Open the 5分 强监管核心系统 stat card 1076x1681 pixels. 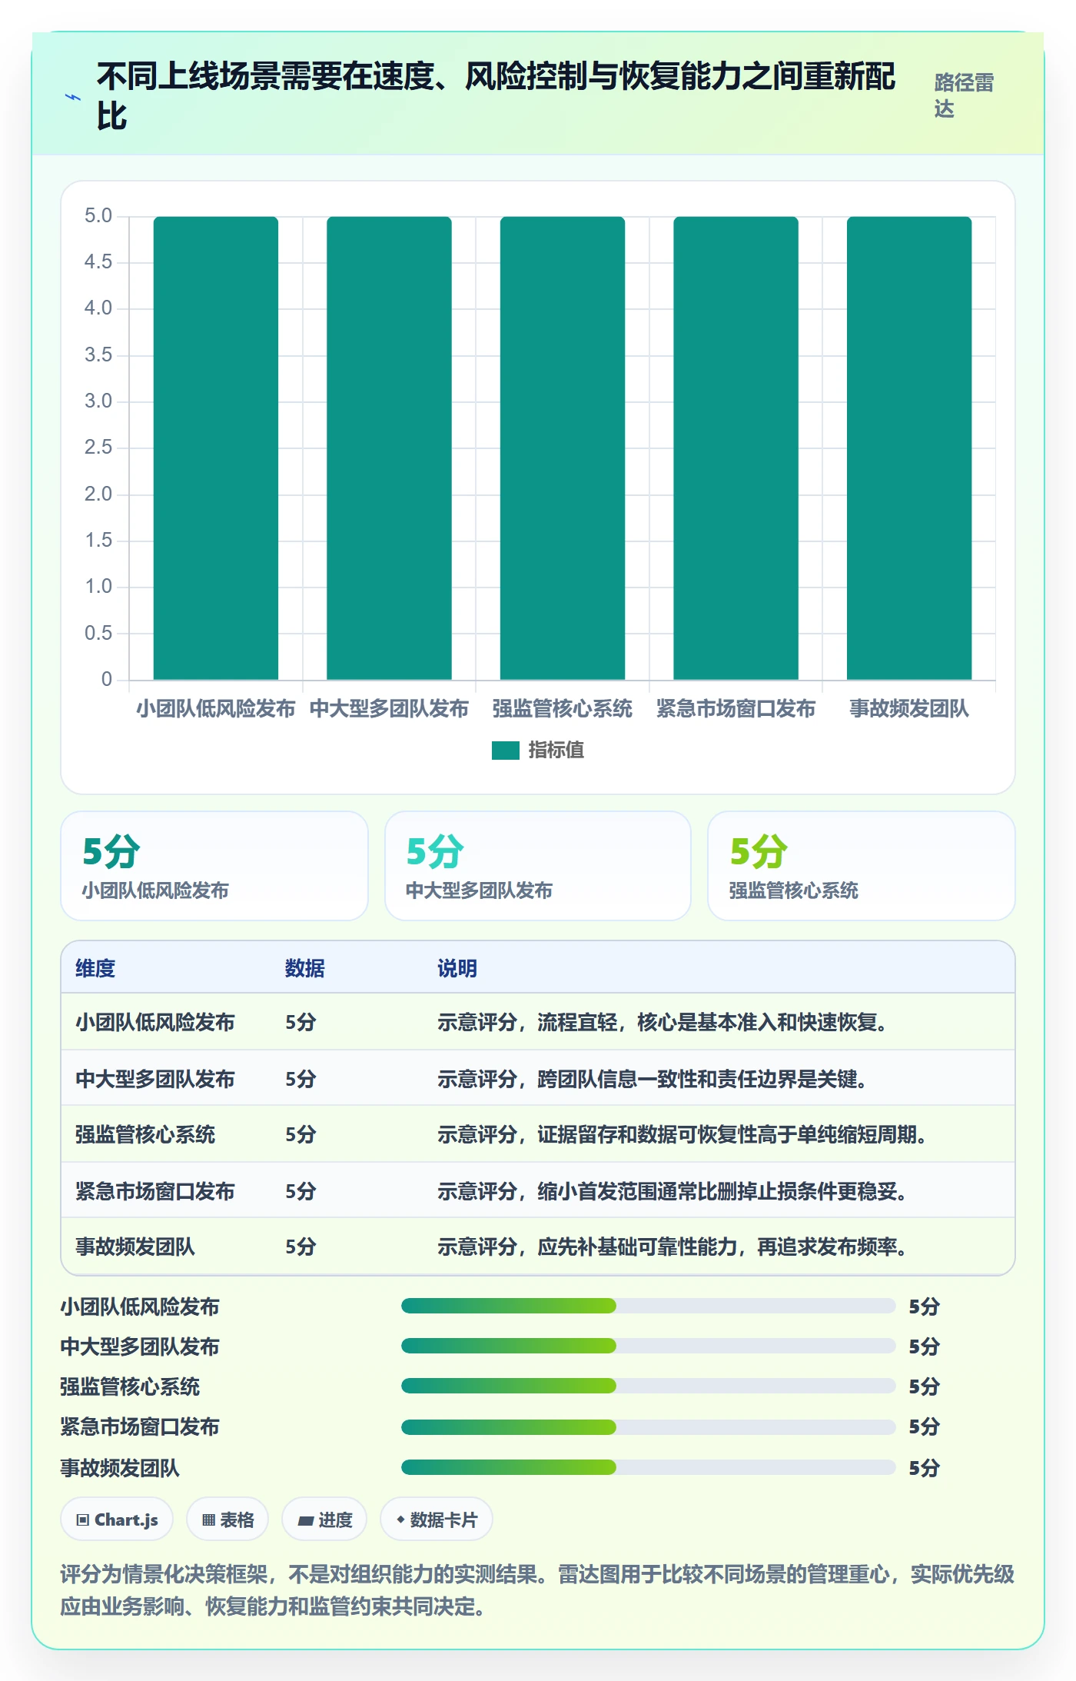(862, 866)
